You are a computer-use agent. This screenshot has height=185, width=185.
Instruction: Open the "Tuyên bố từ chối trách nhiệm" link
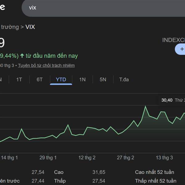tap(46, 65)
